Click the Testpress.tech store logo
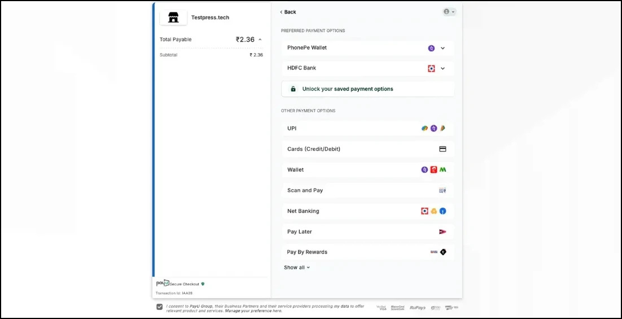The height and width of the screenshot is (319, 622). pyautogui.click(x=173, y=18)
